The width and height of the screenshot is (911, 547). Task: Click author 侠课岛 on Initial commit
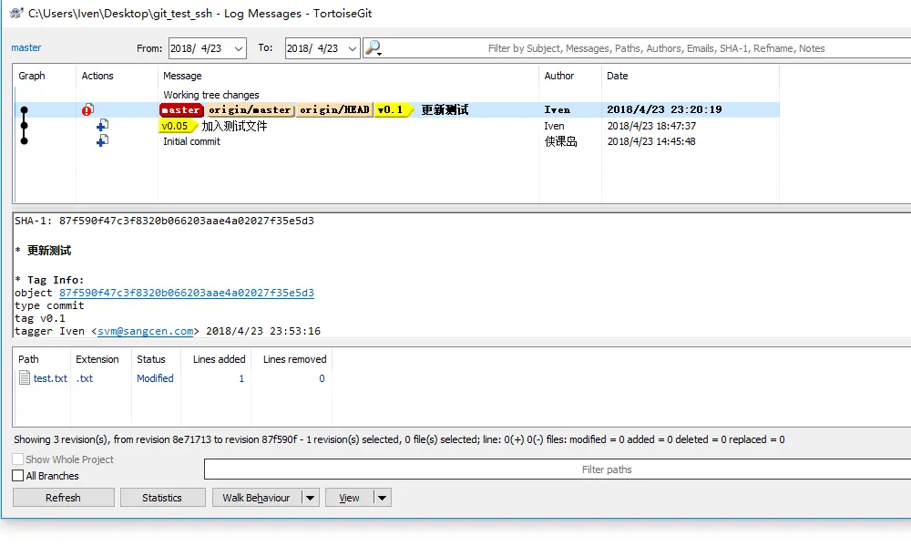[x=560, y=141]
